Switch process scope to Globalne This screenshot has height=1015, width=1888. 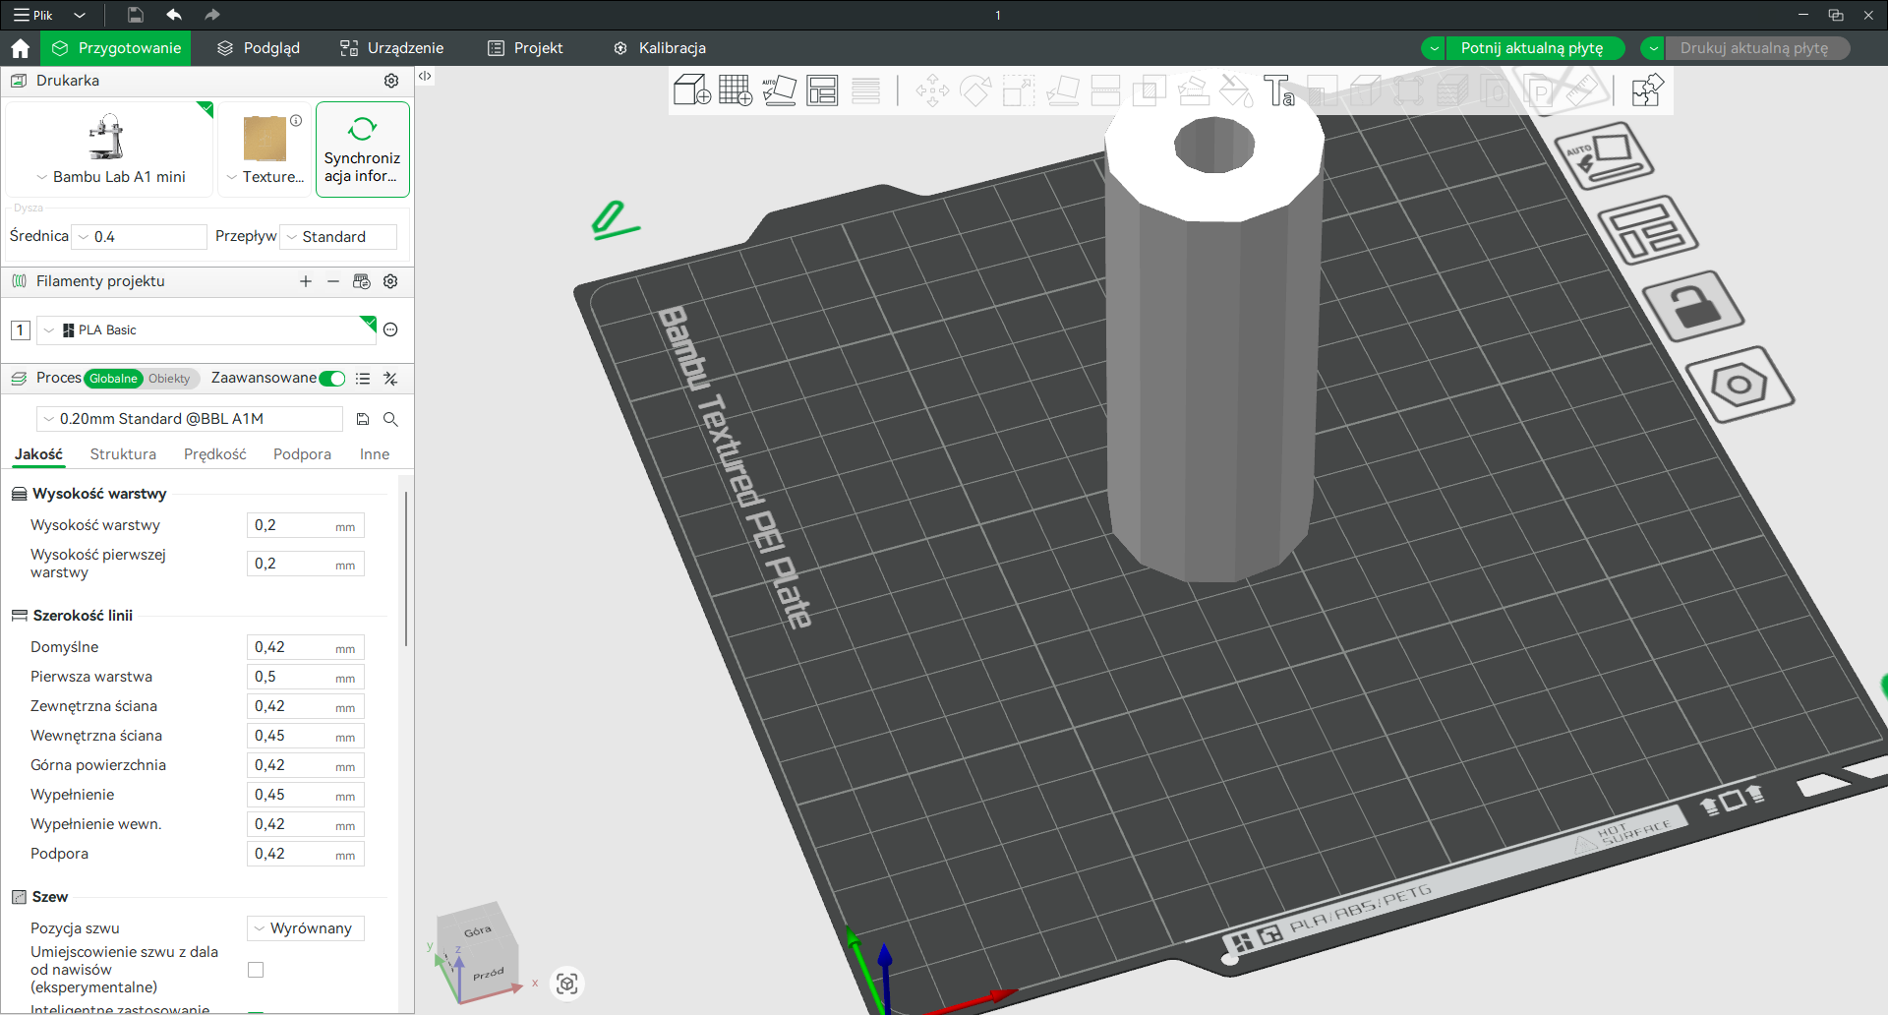(x=114, y=379)
